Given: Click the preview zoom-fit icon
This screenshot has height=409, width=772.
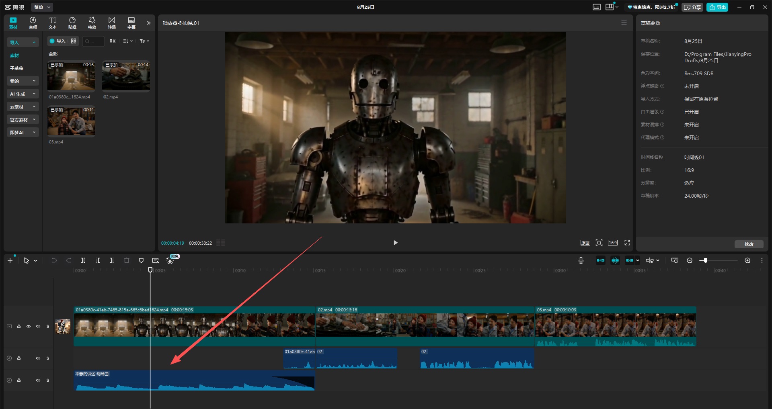Looking at the screenshot, I should 599,243.
